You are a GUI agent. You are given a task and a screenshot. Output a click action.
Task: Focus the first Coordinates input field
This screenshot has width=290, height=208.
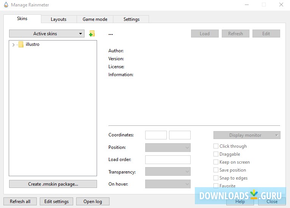156,135
